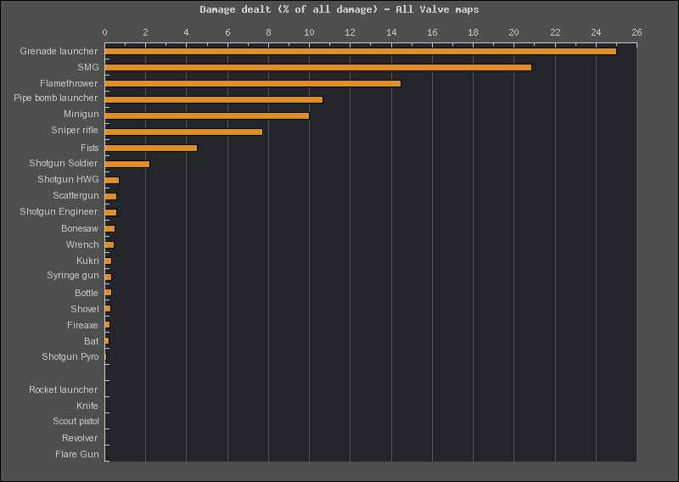Click the axis value 8
679x482 pixels.
pyautogui.click(x=268, y=32)
